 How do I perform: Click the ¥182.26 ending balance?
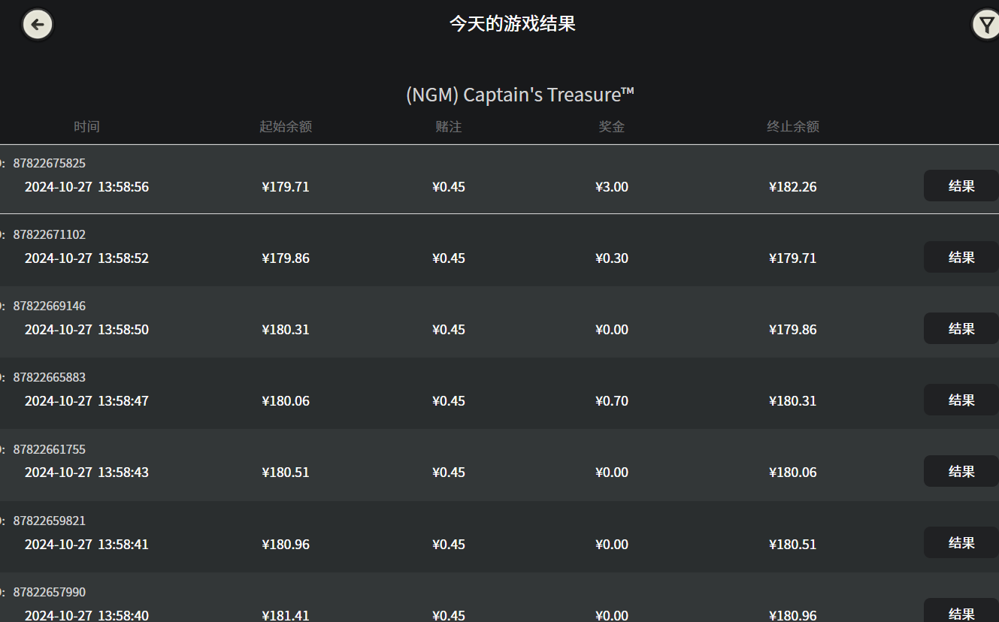(x=793, y=186)
